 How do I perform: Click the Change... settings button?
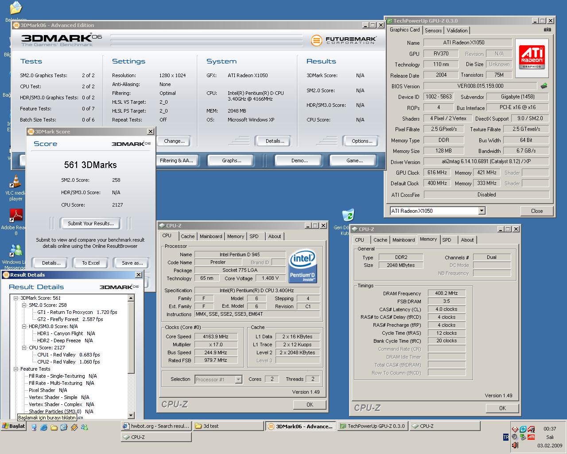(174, 141)
